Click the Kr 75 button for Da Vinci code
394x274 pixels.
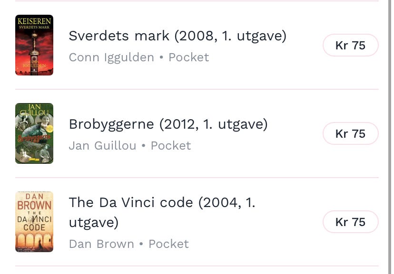(x=351, y=222)
